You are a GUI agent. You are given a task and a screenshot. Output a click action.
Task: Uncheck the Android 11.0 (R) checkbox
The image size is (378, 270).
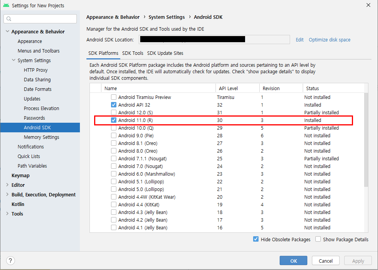pyautogui.click(x=114, y=120)
